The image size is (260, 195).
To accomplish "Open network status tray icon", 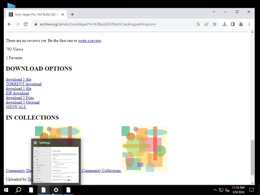I will click(221, 190).
